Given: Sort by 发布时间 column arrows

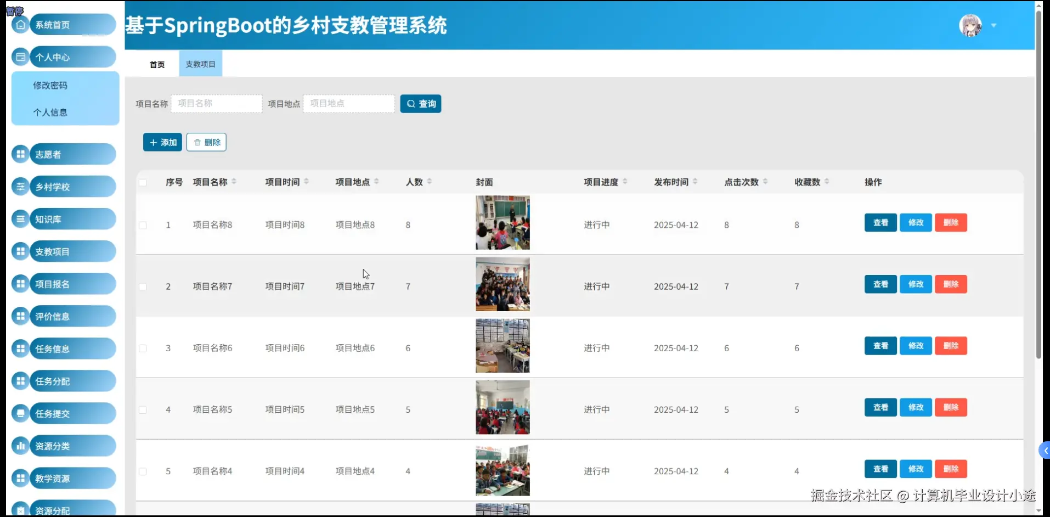Looking at the screenshot, I should coord(695,182).
